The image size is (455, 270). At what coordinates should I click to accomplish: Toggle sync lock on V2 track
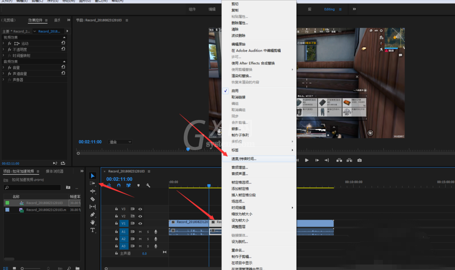[x=132, y=216]
